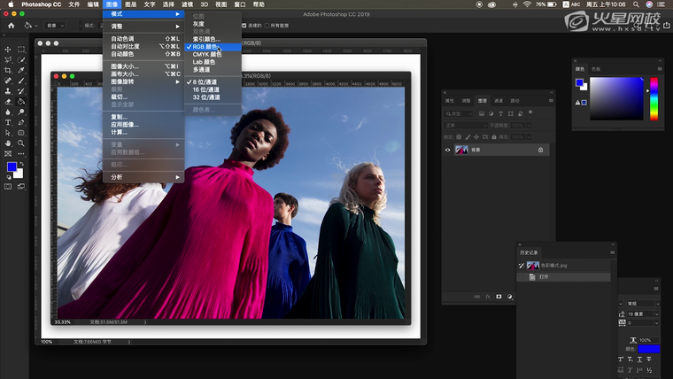Screen dimensions: 673x379
Task: Click the 色彩模式.jpg history snapshot thumbnail
Action: 533,266
